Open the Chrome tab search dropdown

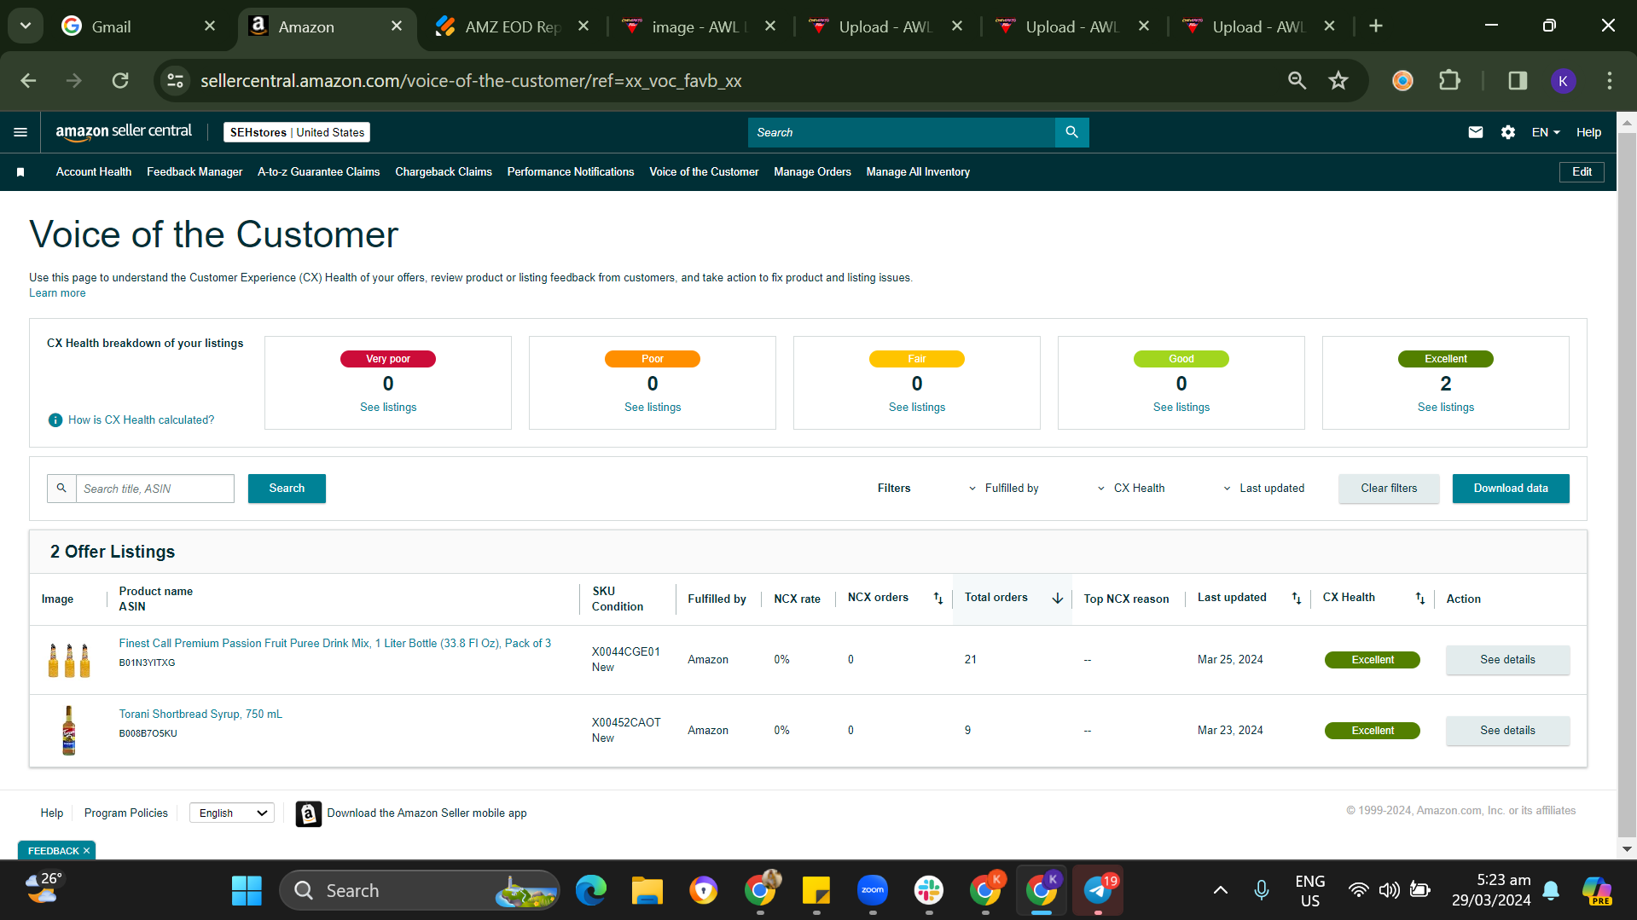26,26
